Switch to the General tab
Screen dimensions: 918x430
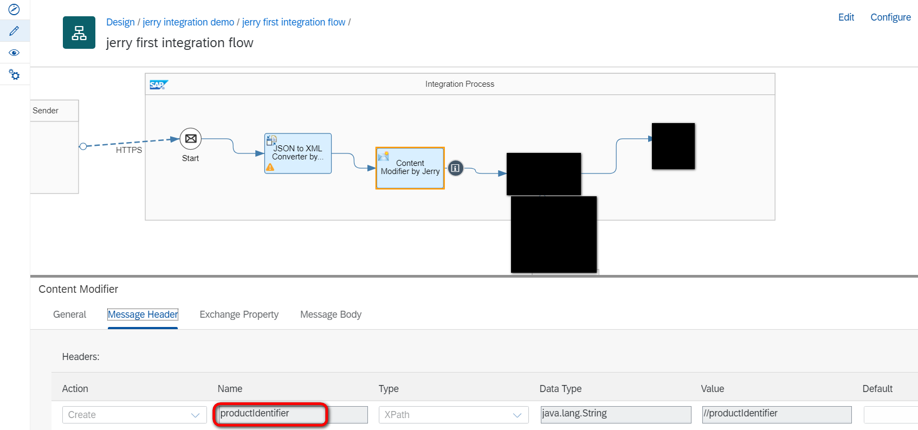click(x=69, y=315)
